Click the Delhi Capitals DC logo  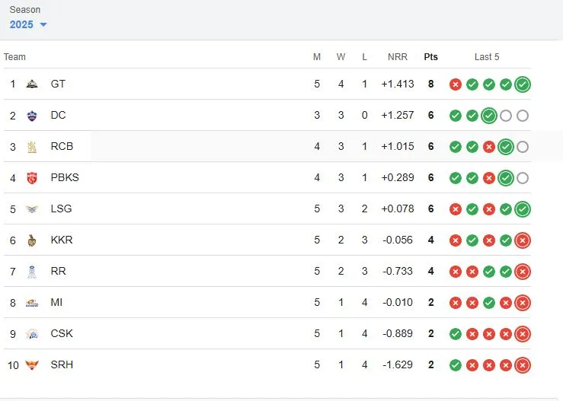(32, 116)
